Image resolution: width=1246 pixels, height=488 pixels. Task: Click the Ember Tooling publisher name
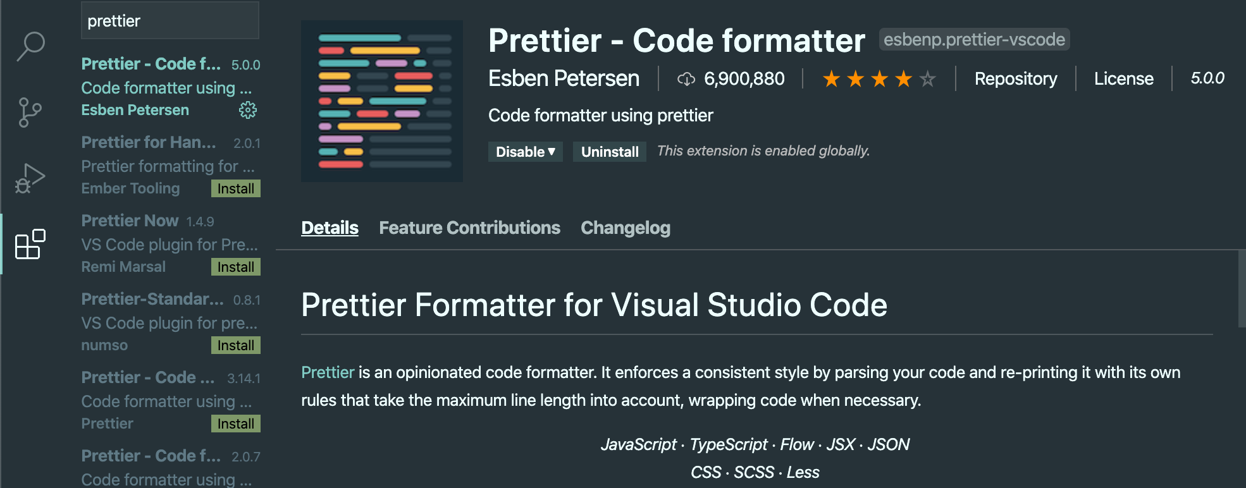point(130,188)
